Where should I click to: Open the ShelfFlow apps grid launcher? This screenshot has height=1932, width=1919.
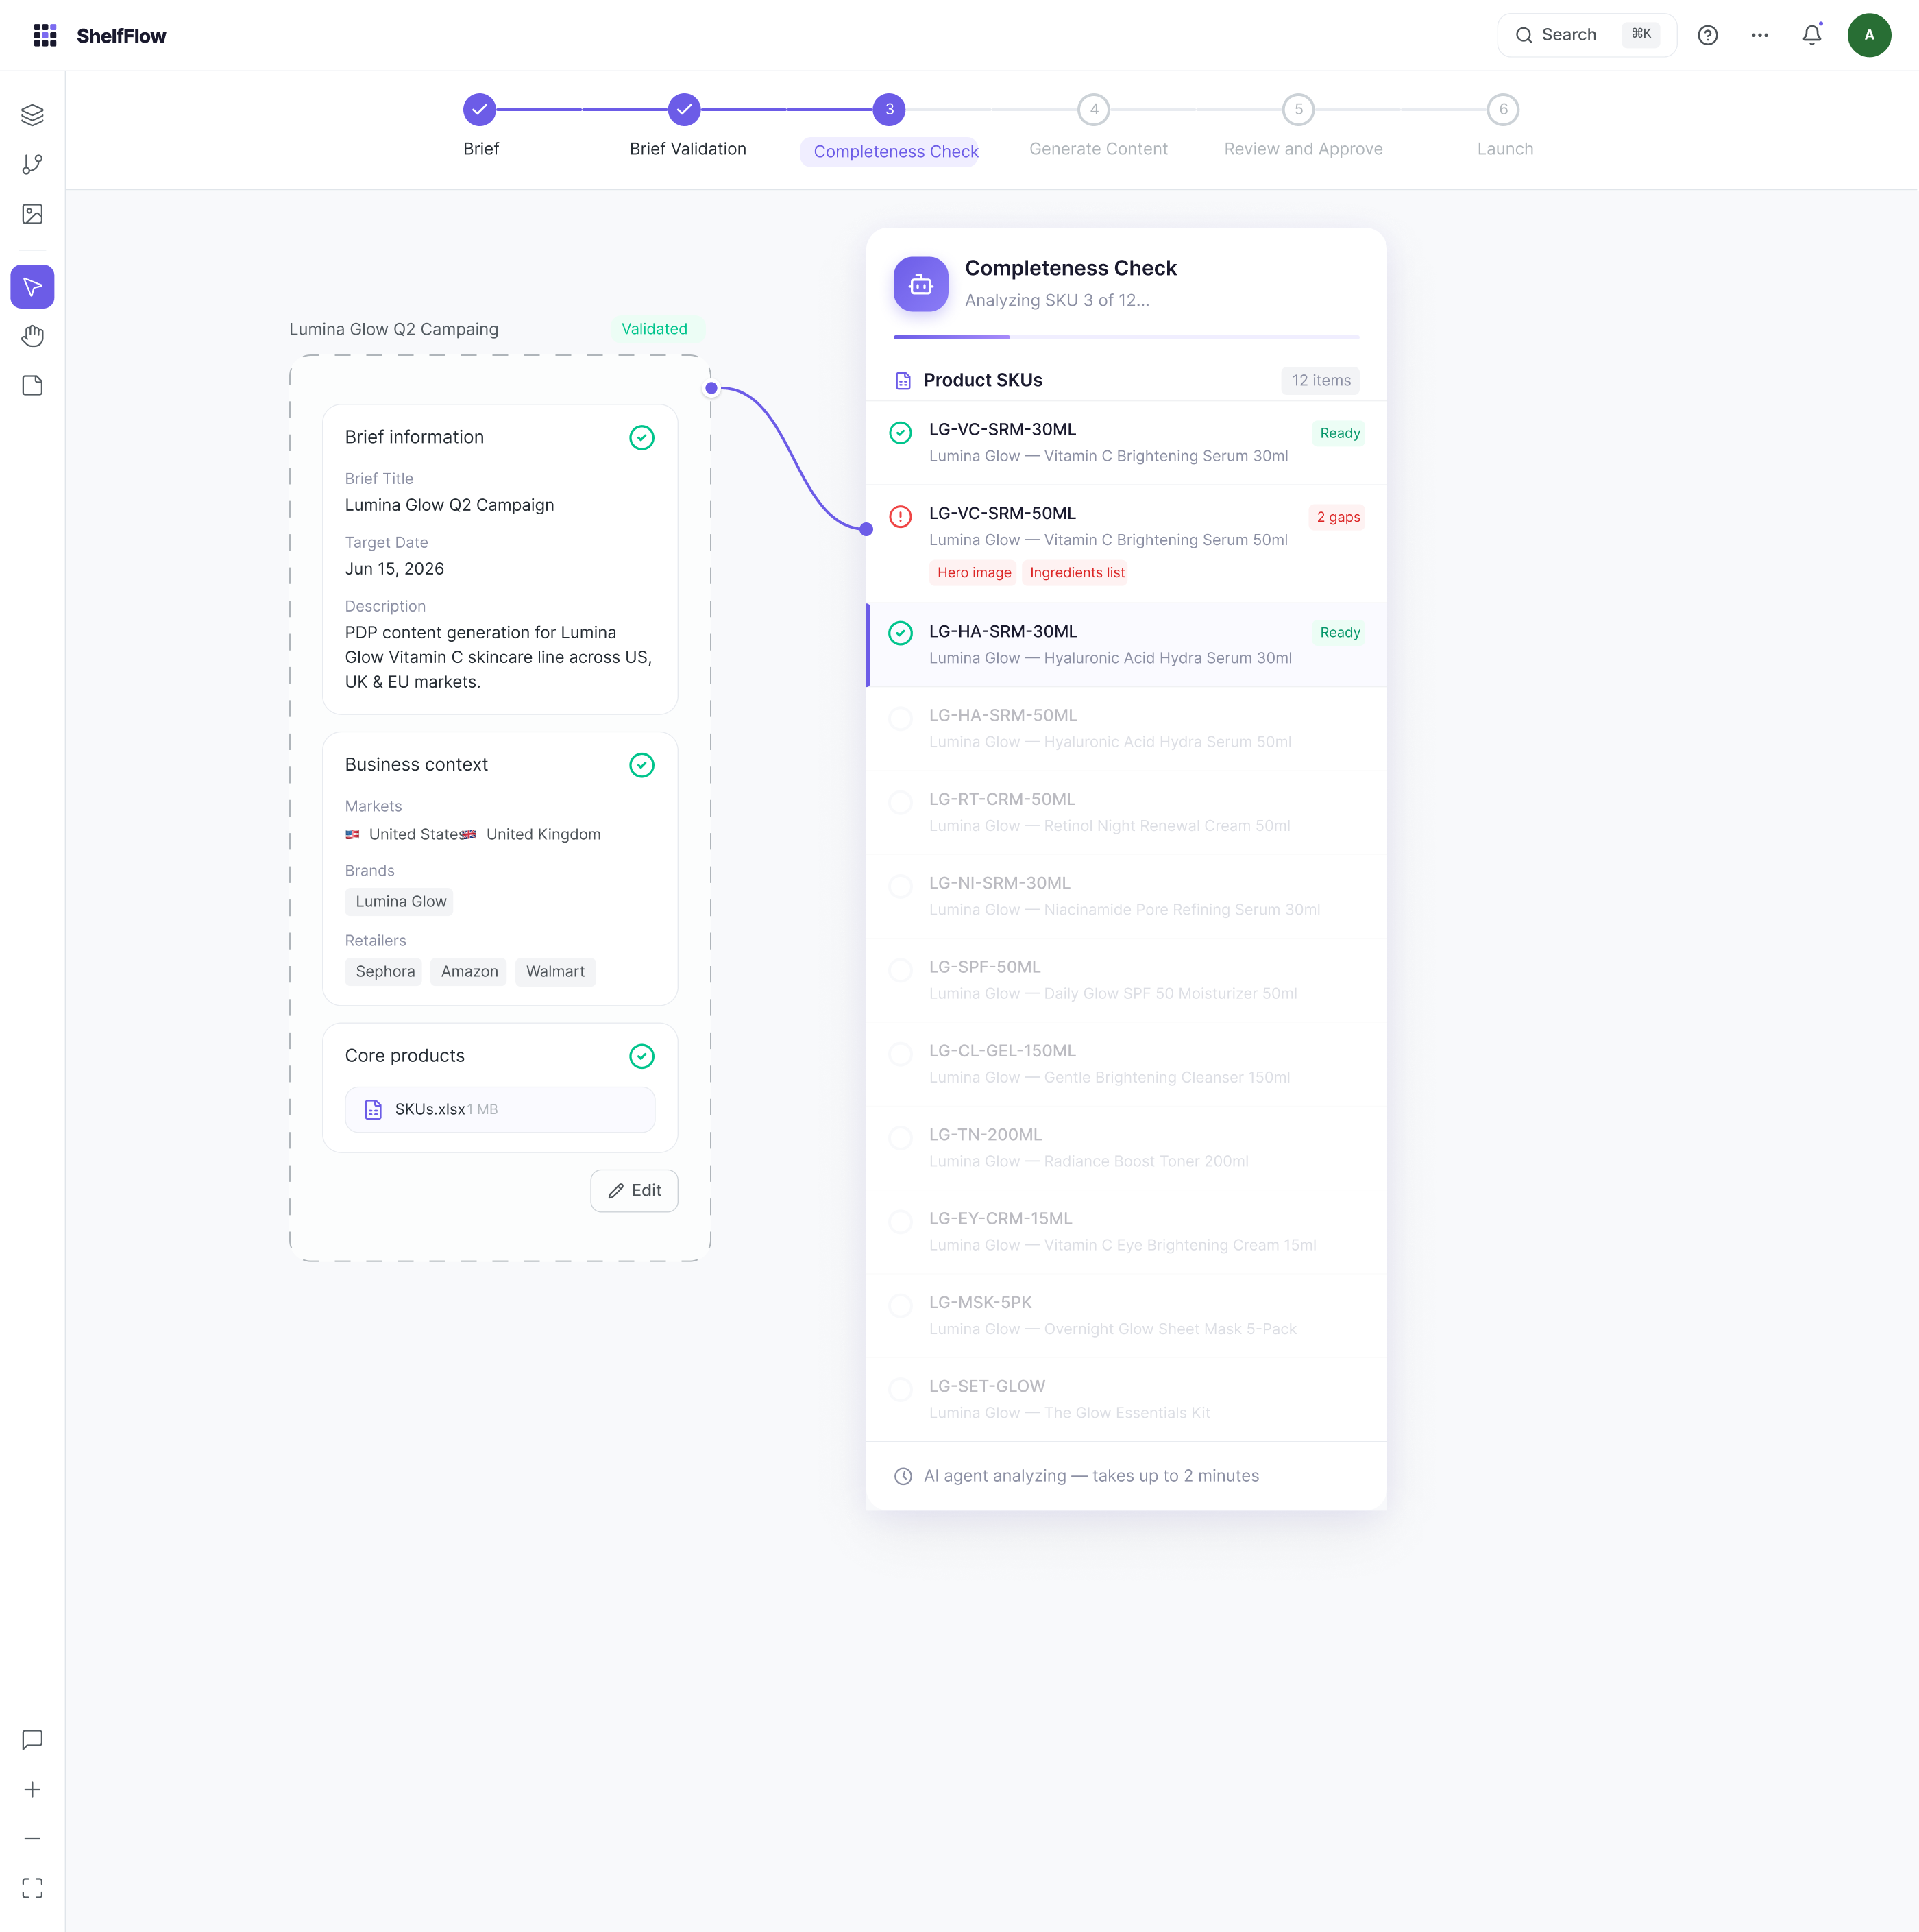[45, 35]
